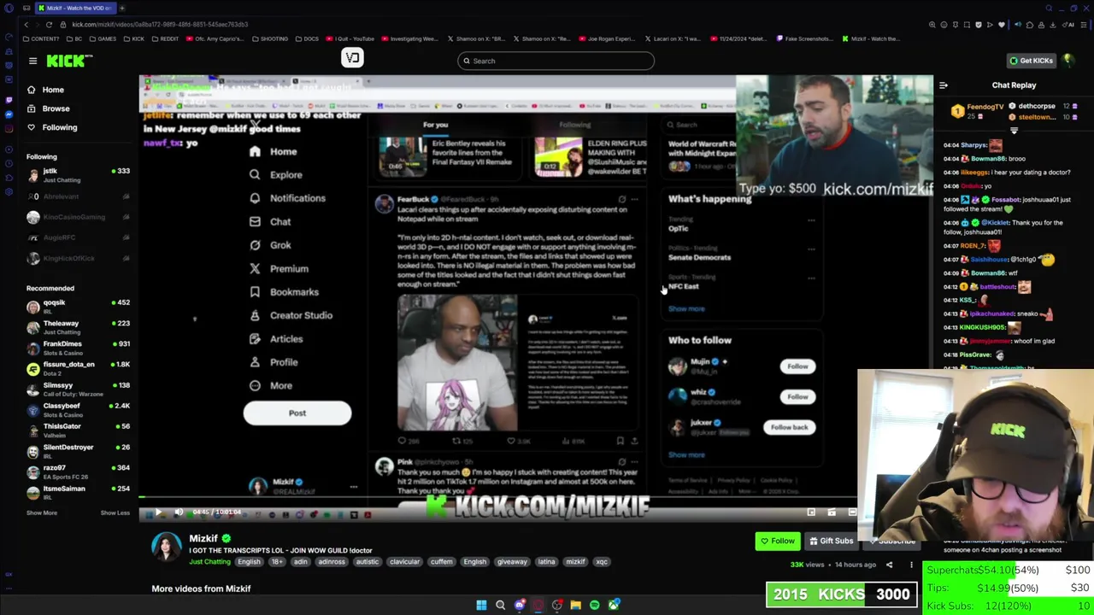
Task: Open Spotify from the taskbar
Action: click(x=595, y=605)
